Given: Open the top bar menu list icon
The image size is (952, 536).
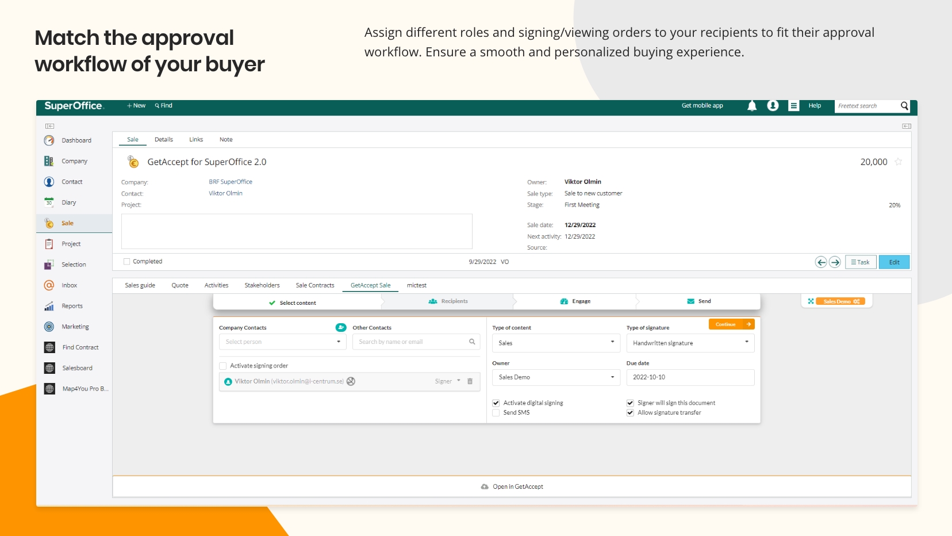Looking at the screenshot, I should click(794, 106).
